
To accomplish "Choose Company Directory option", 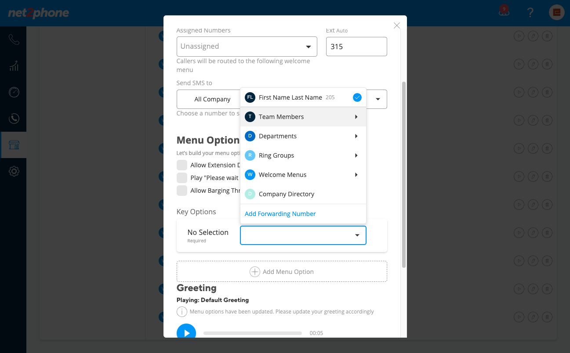I will [x=303, y=194].
